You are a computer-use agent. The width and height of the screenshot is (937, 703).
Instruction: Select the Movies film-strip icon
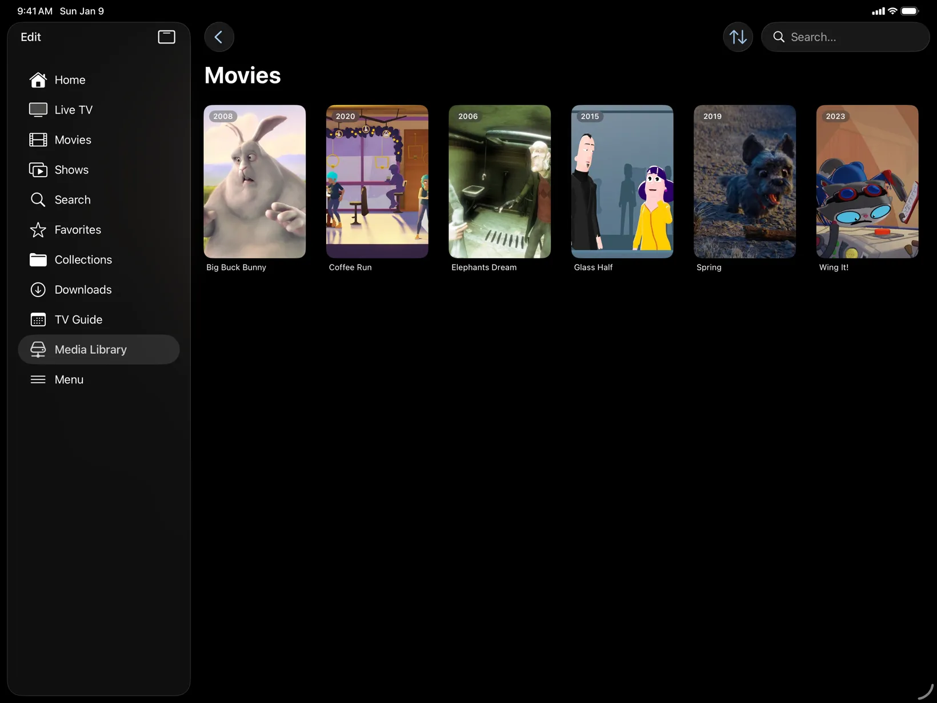38,140
